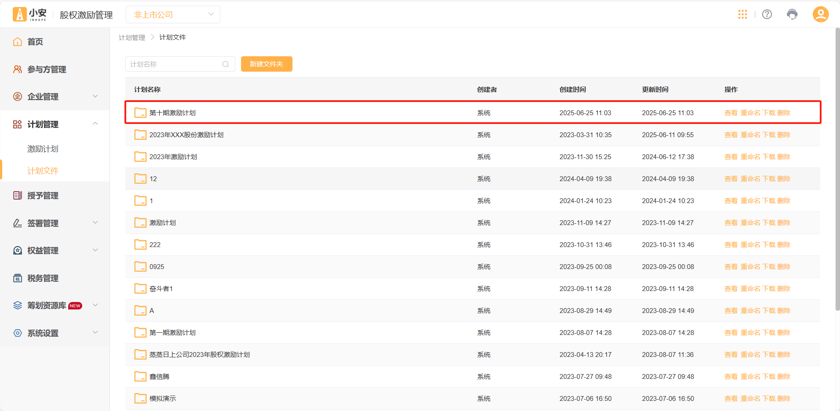Click folder name 激励计划 in table
Screen dimensions: 840x411
point(163,223)
